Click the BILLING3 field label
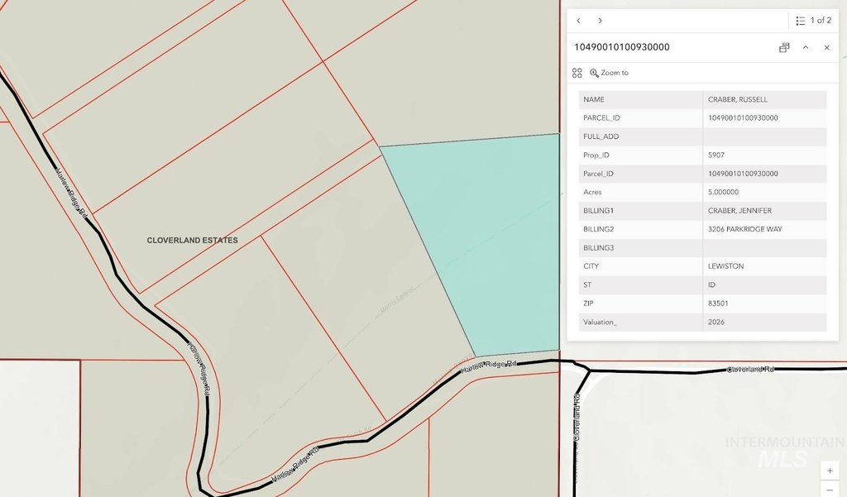Screen dimensions: 847x497 (599, 248)
